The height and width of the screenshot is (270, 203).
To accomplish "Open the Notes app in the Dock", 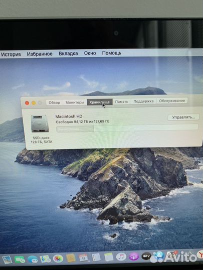I will coord(109,257).
